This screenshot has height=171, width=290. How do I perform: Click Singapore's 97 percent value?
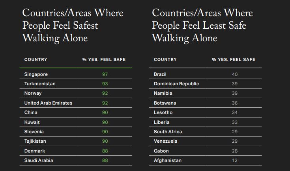coord(105,74)
